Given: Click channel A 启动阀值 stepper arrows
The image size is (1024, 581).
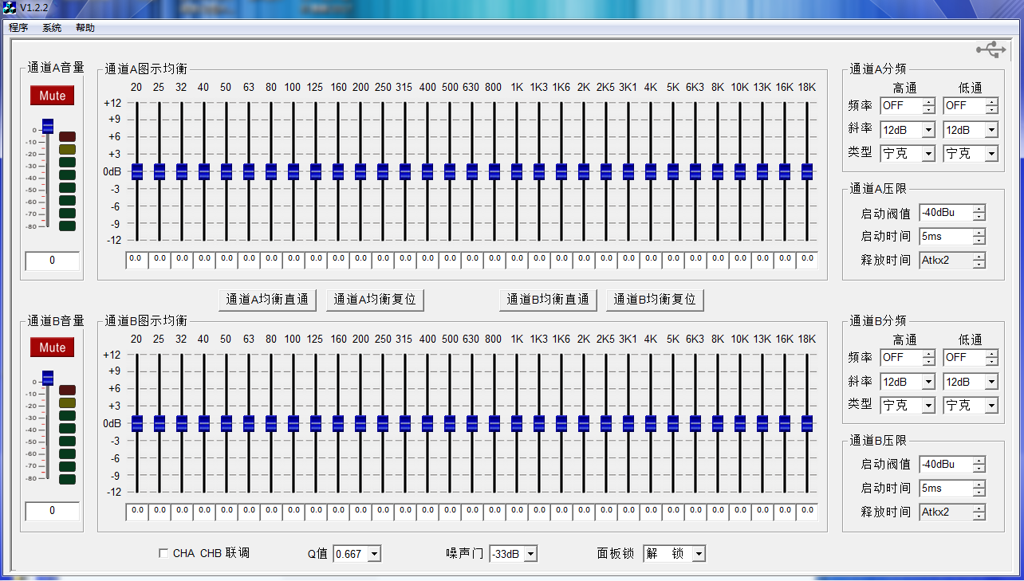Looking at the screenshot, I should coord(979,213).
